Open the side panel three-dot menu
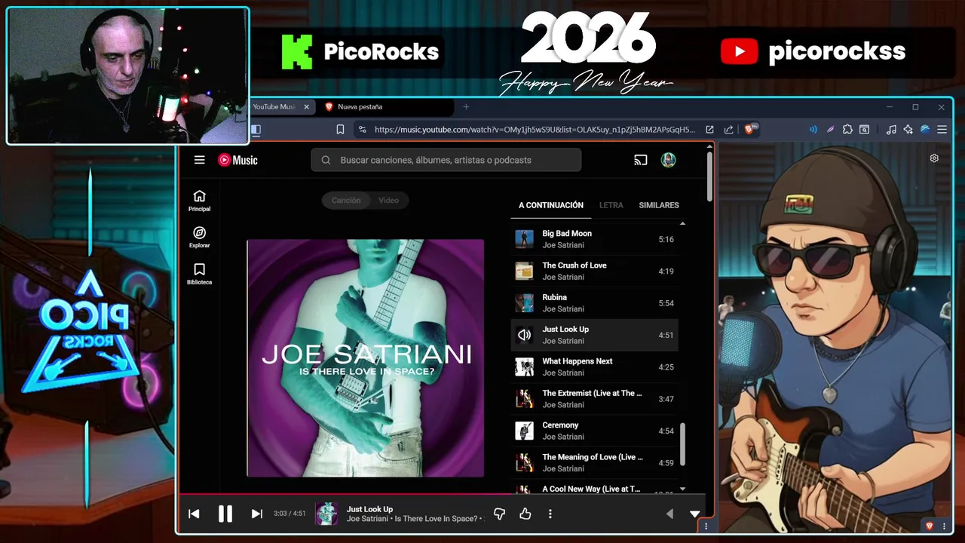 944,526
